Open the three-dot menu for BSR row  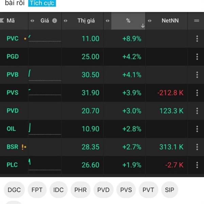click(x=197, y=147)
